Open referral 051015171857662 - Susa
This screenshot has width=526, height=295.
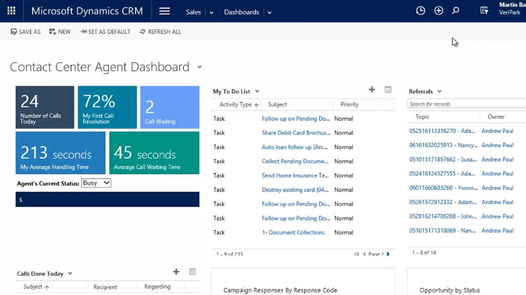[x=443, y=159]
